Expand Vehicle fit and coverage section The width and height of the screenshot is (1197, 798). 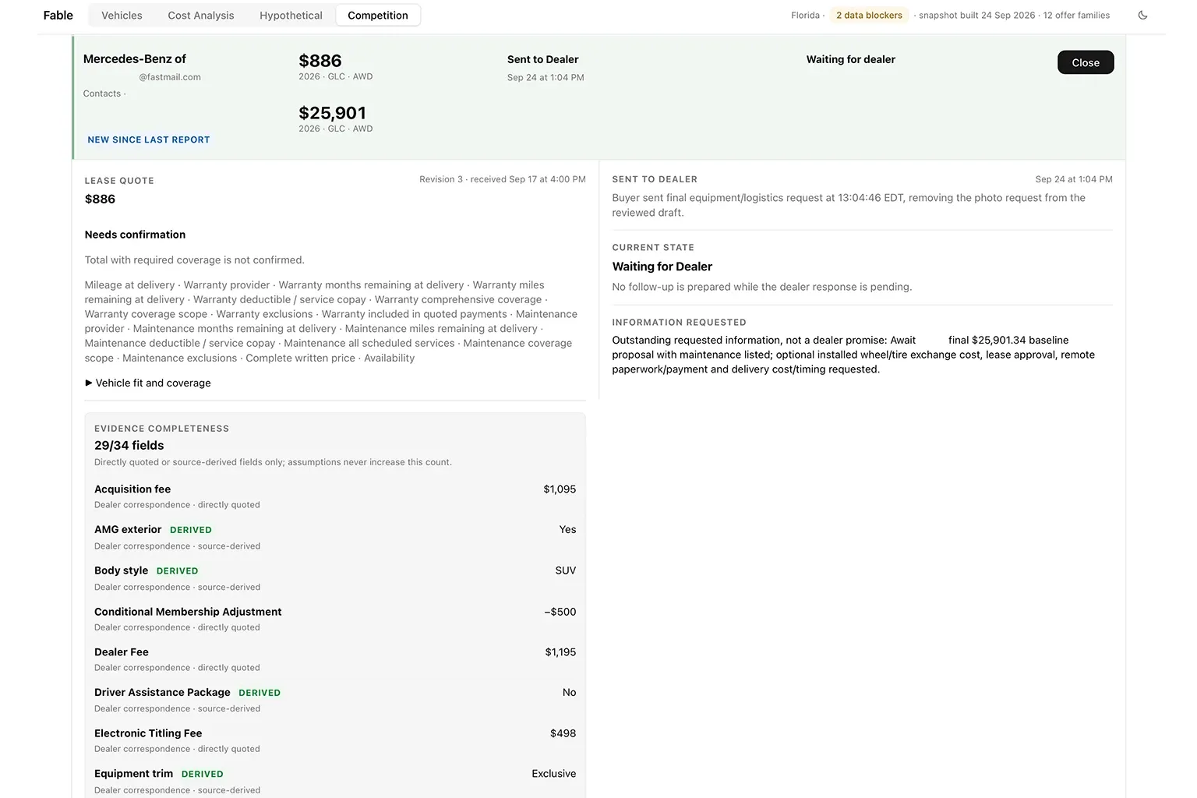pos(148,383)
